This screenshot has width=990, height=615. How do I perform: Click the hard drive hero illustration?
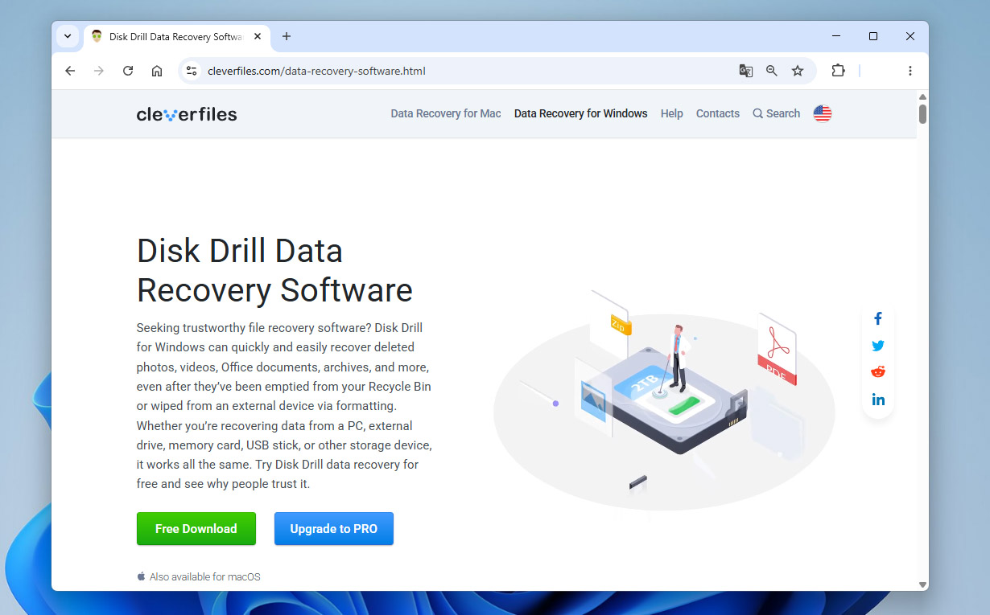(664, 402)
